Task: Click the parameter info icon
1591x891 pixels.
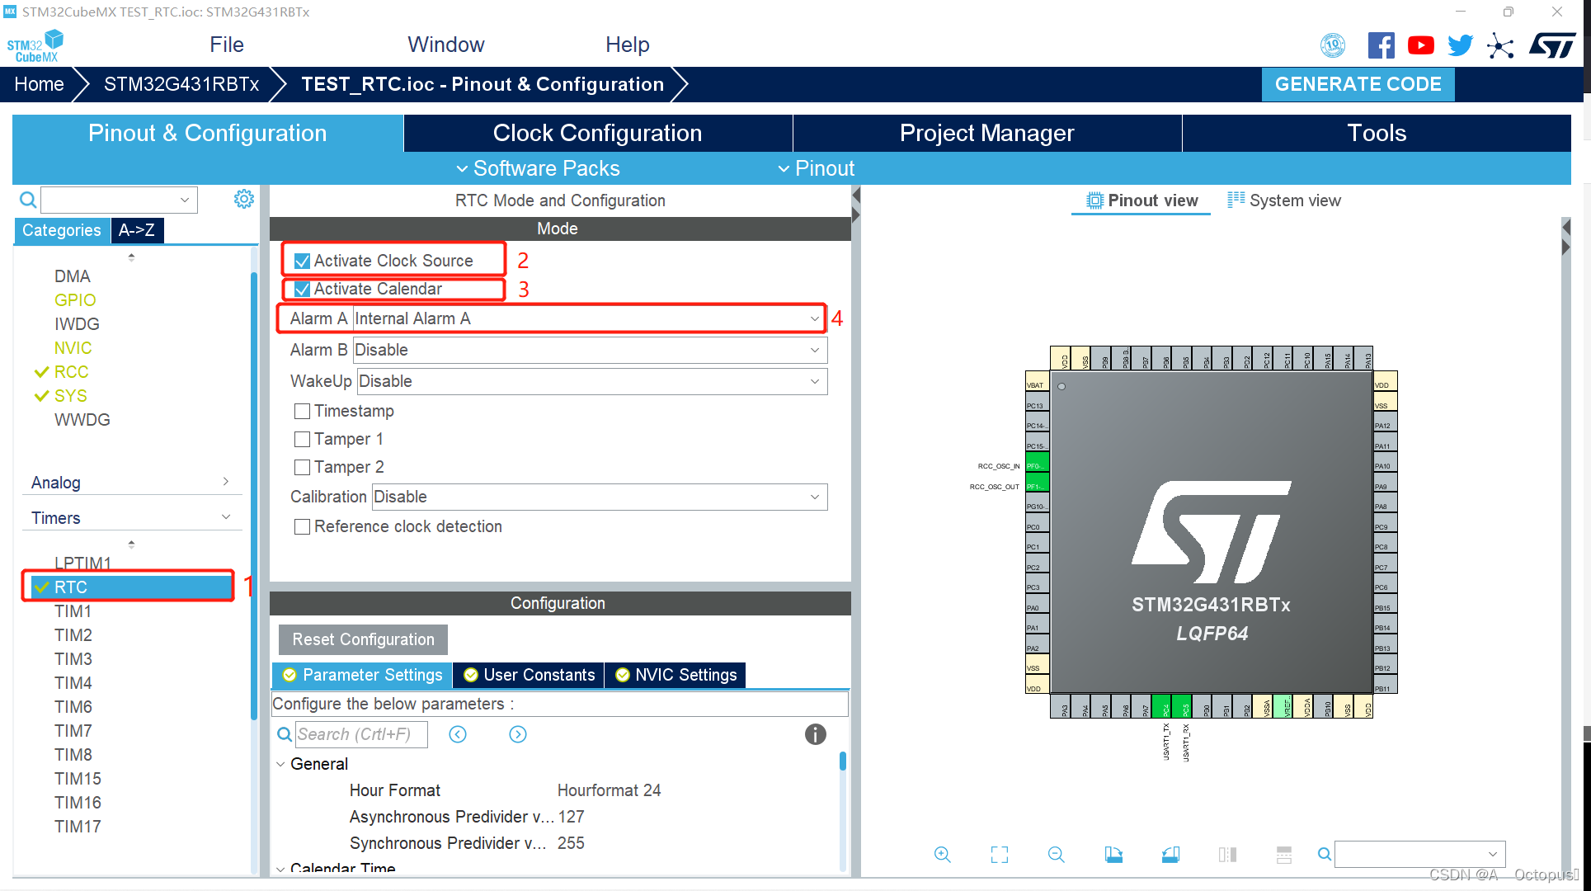Action: tap(815, 734)
